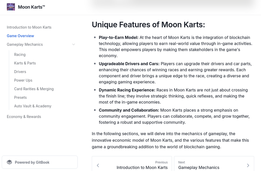Go to Card Rarities & Merging
This screenshot has height=171, width=261.
coord(34,89)
